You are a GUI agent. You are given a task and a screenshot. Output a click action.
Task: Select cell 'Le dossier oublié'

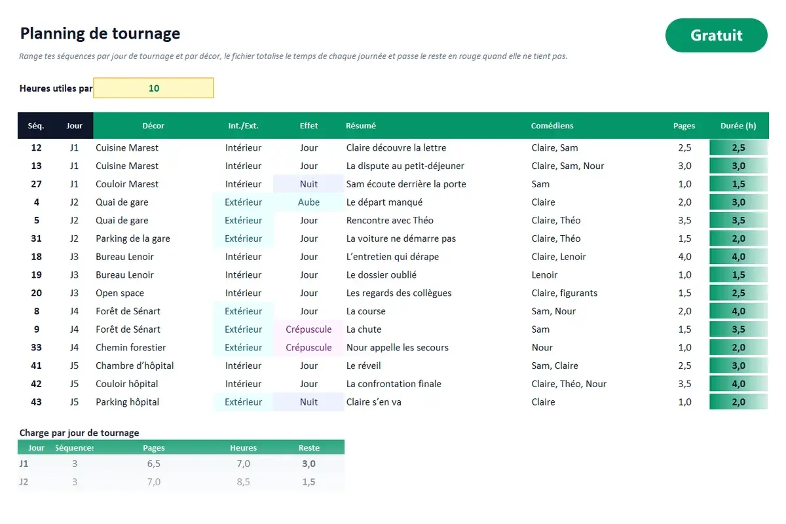[x=381, y=275]
